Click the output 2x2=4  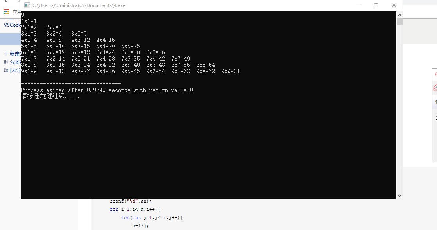tap(54, 27)
